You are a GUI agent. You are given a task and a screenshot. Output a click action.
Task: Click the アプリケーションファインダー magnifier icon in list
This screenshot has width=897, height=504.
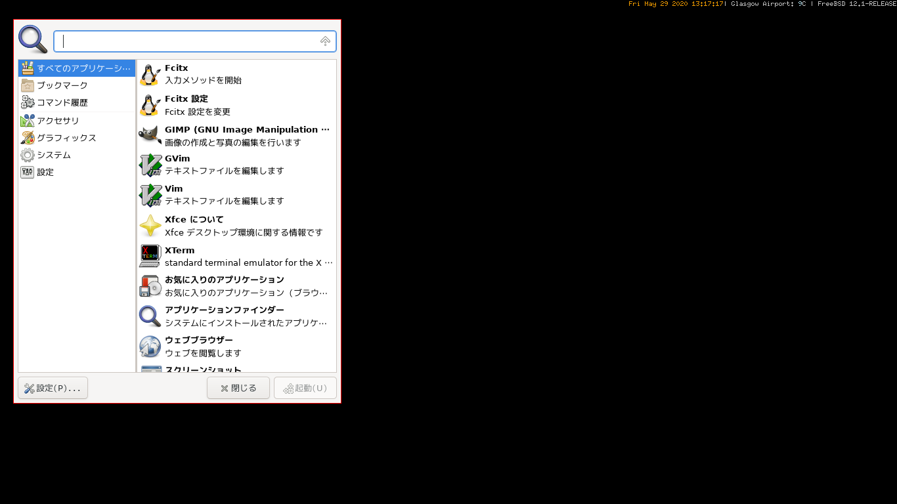[150, 316]
